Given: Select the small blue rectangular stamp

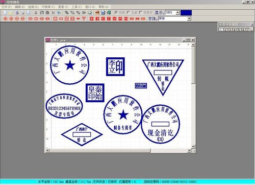Looking at the screenshot, I should pos(141,86).
